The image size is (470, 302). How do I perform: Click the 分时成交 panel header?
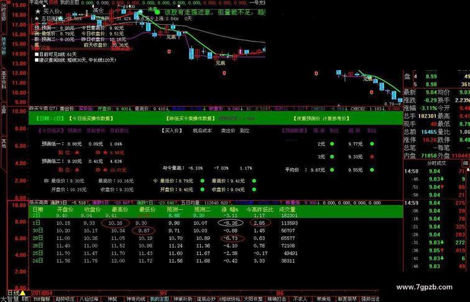436,163
